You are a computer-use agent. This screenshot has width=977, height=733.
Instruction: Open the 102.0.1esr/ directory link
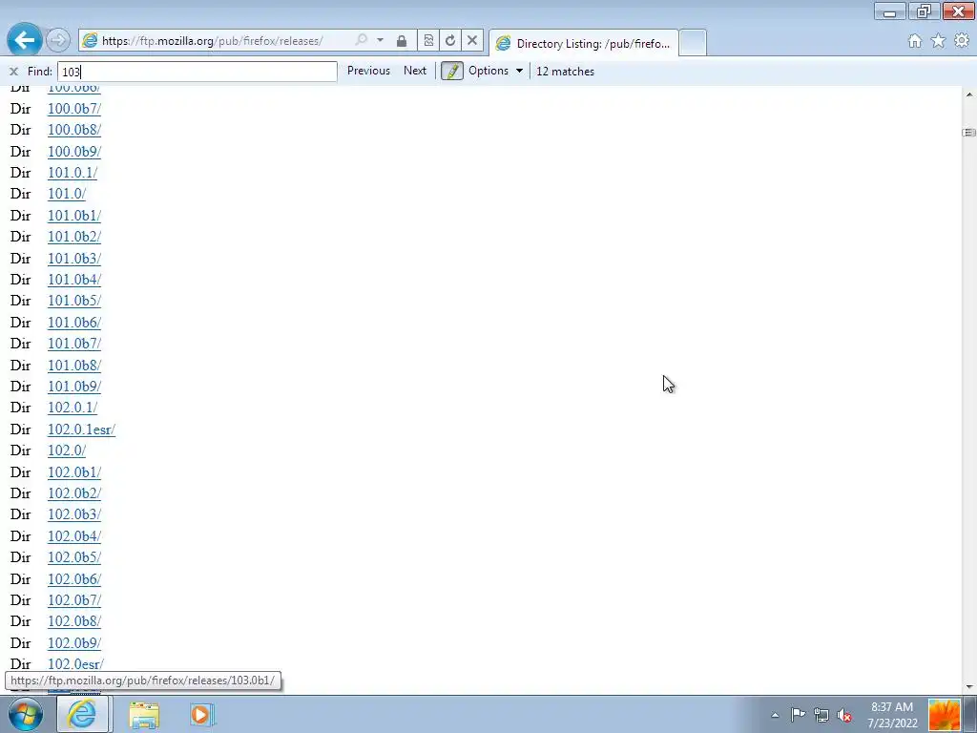[x=82, y=429]
